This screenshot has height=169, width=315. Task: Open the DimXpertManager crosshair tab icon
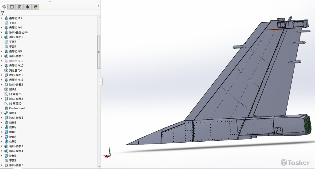coord(27,6)
